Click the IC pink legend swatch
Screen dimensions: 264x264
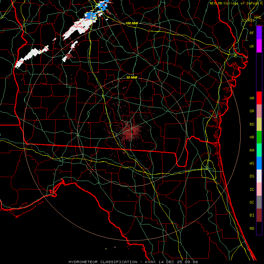[x=259, y=189]
